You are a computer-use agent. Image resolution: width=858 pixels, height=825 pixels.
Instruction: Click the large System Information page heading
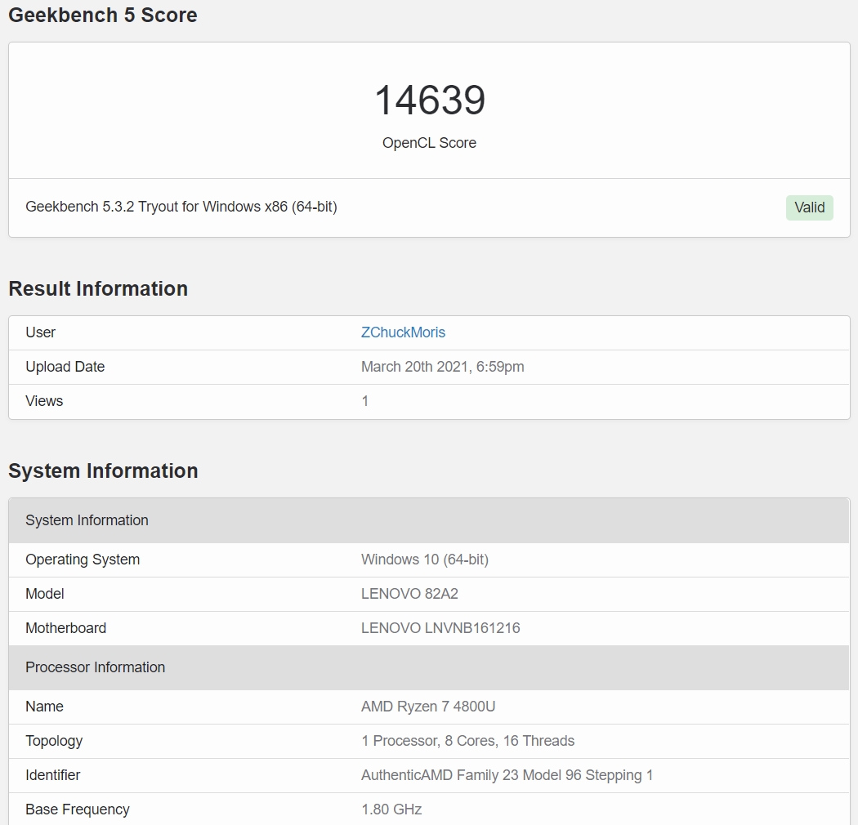(104, 470)
